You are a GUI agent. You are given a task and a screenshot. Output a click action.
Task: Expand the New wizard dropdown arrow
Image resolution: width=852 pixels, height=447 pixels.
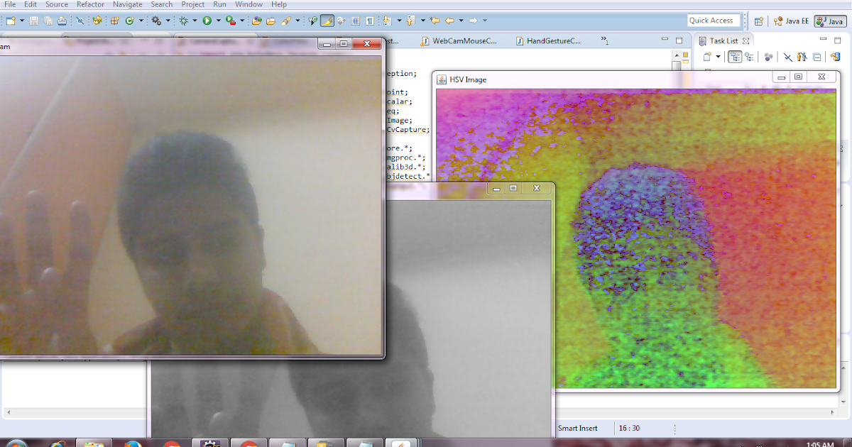point(21,20)
